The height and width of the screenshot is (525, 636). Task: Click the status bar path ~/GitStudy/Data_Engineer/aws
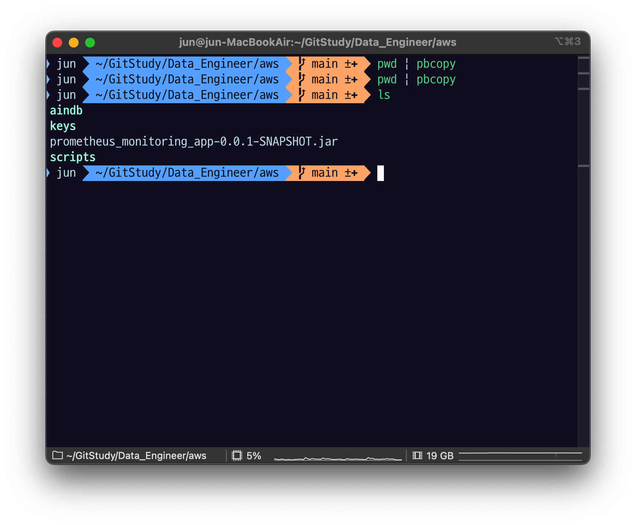point(136,455)
